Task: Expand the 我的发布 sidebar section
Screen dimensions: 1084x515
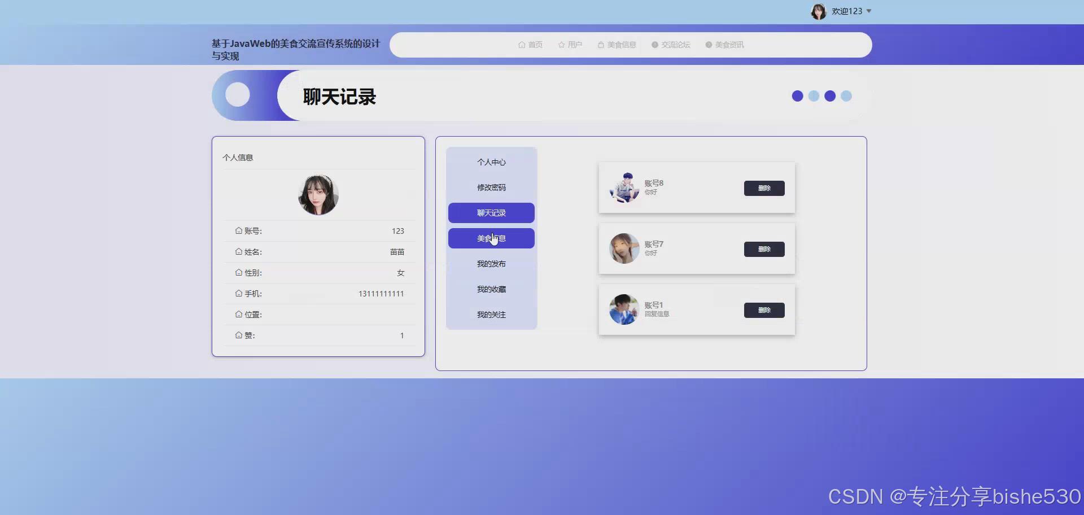Action: click(x=491, y=263)
